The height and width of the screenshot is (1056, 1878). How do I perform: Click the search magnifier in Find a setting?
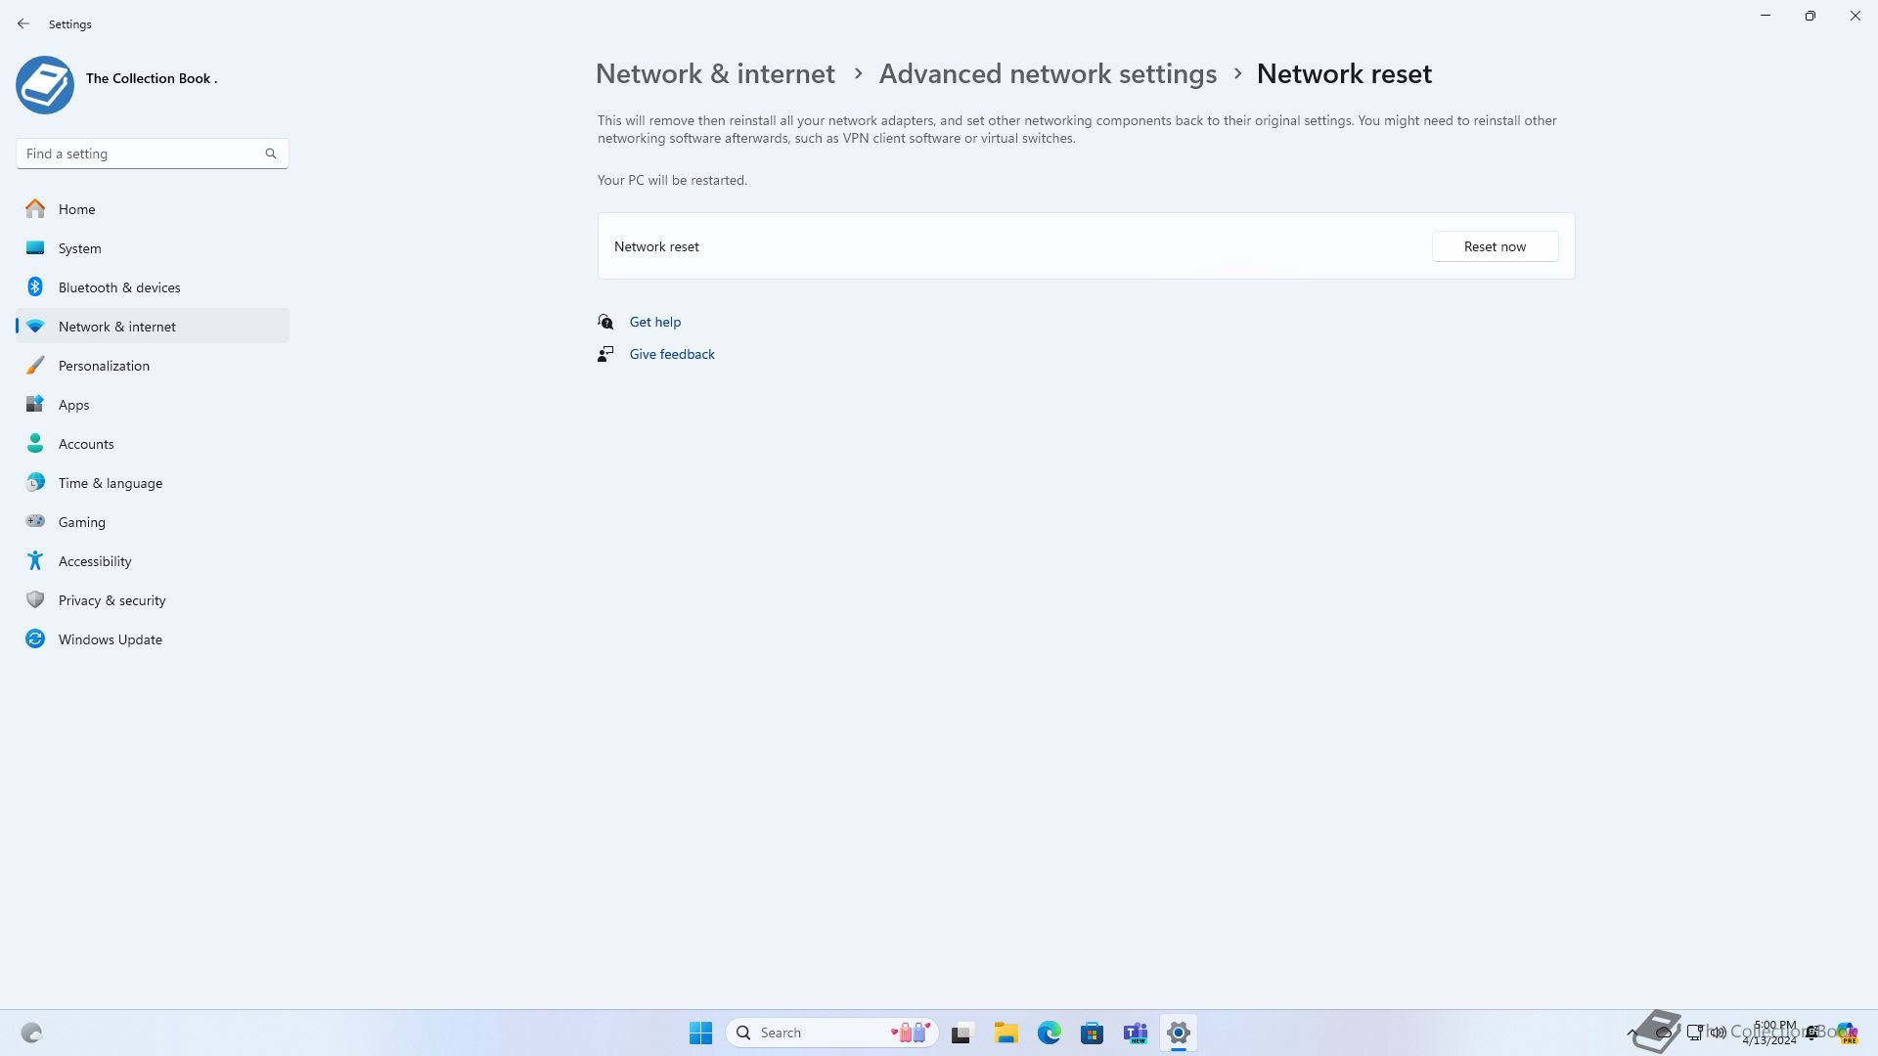pyautogui.click(x=271, y=154)
